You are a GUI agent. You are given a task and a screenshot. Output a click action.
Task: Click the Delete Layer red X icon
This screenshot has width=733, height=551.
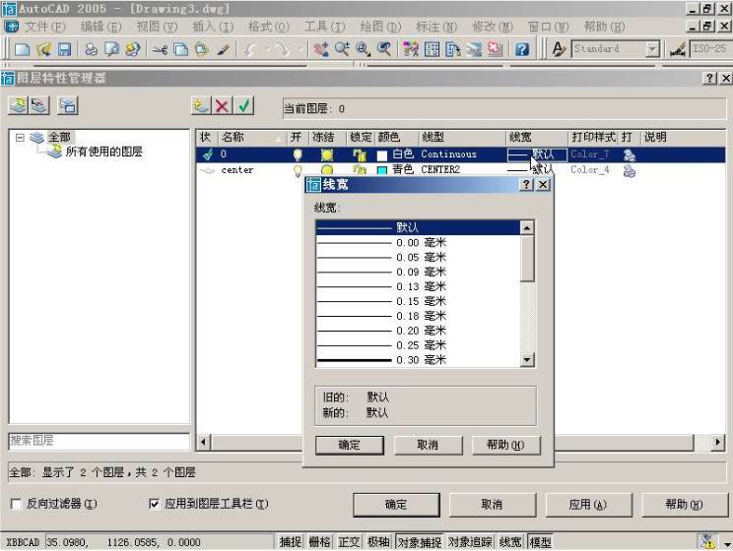click(x=223, y=105)
